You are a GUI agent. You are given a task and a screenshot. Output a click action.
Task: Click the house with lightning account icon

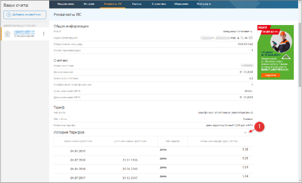7,34
